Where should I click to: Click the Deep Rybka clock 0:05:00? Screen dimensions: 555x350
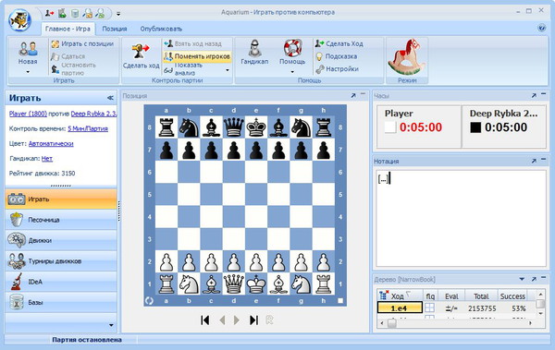(x=506, y=127)
